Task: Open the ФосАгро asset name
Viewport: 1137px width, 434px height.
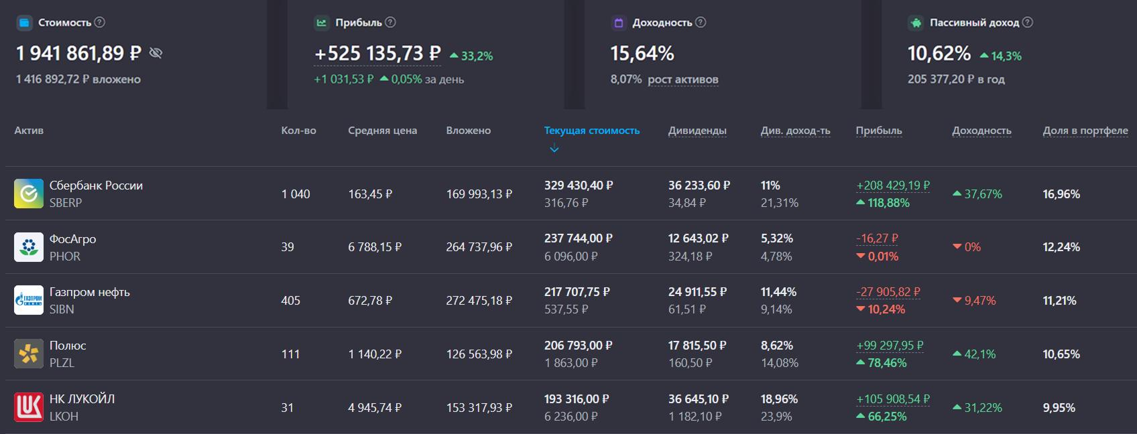Action: click(x=72, y=239)
